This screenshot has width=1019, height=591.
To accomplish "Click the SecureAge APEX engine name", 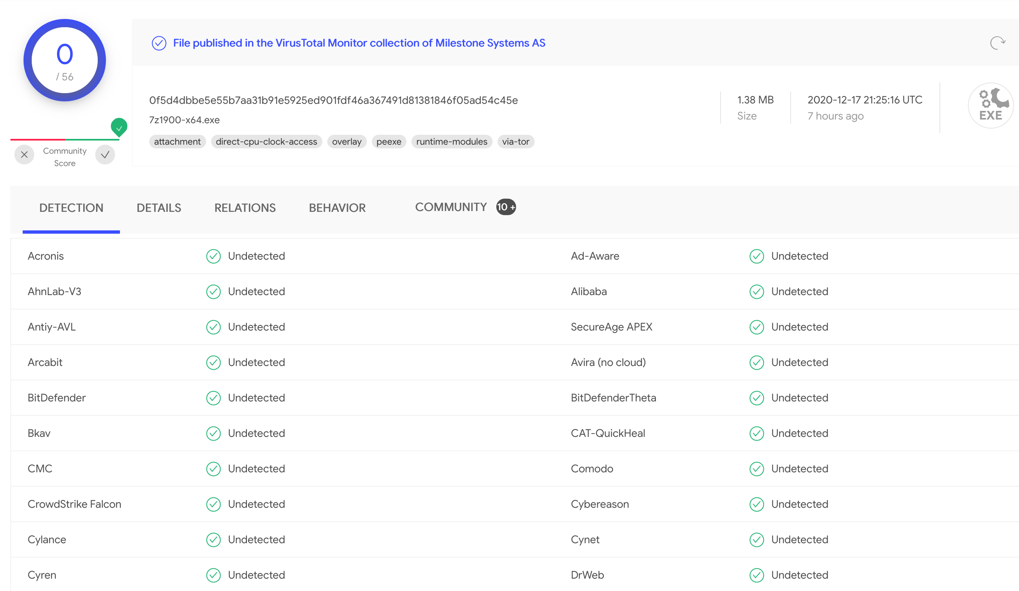I will tap(611, 327).
